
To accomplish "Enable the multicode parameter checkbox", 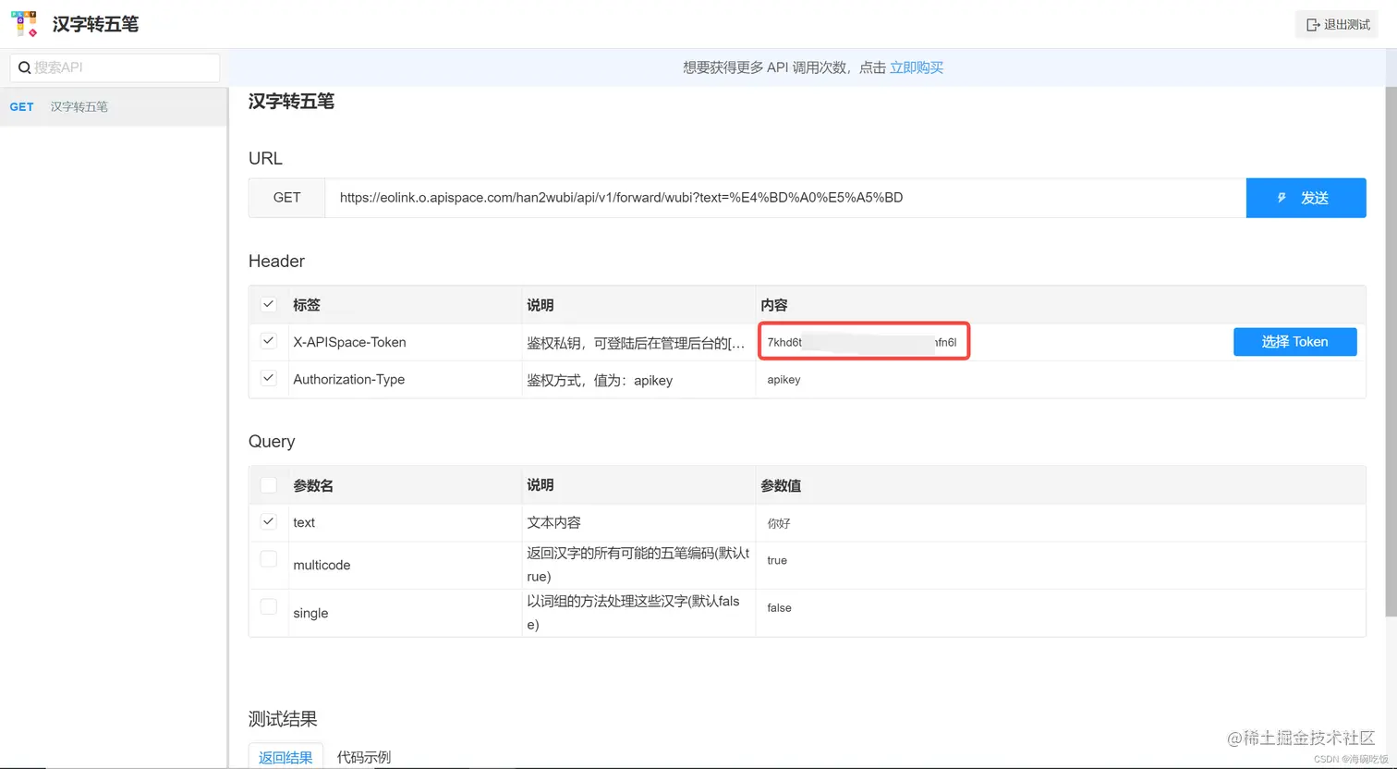I will [269, 559].
